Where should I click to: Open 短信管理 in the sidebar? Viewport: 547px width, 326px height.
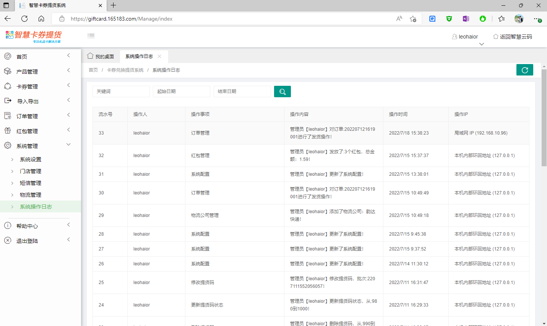coord(31,183)
